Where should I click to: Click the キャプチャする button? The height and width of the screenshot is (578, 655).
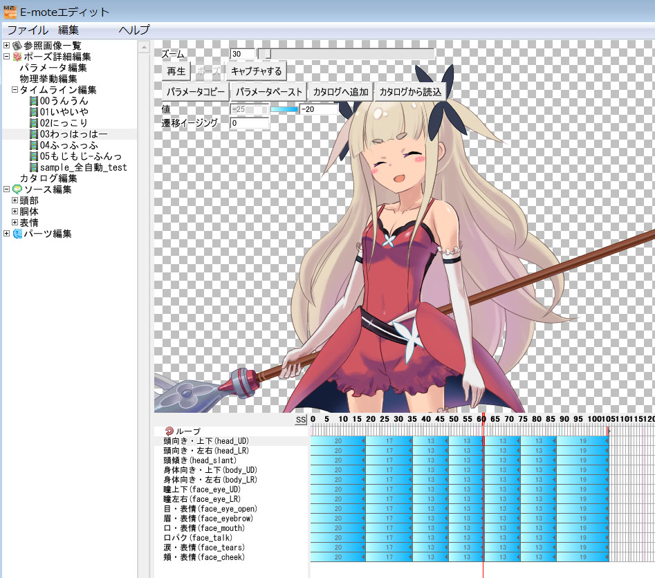click(257, 71)
